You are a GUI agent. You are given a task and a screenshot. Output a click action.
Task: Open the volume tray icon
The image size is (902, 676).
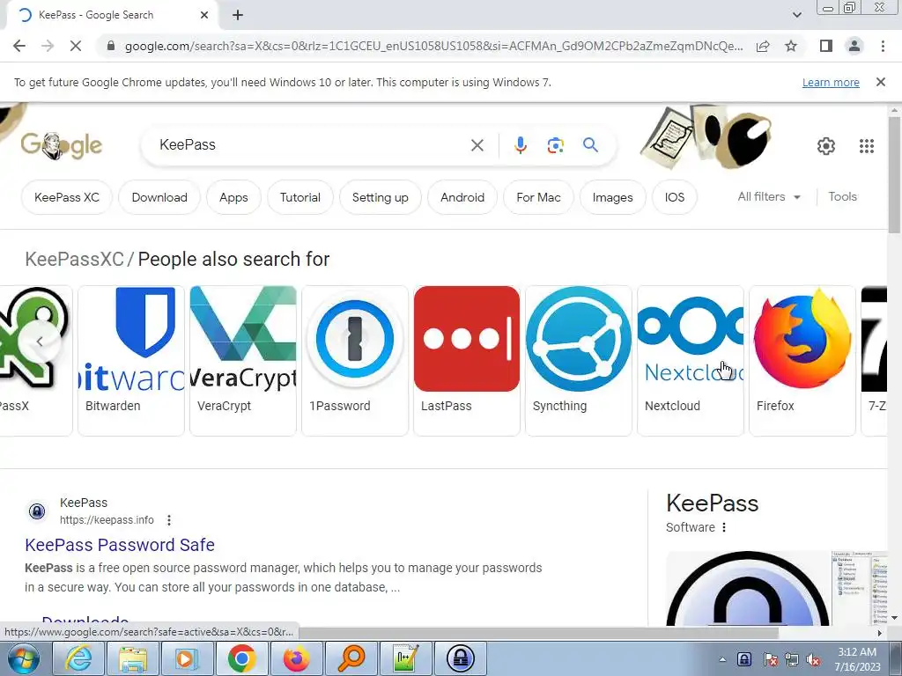click(813, 659)
